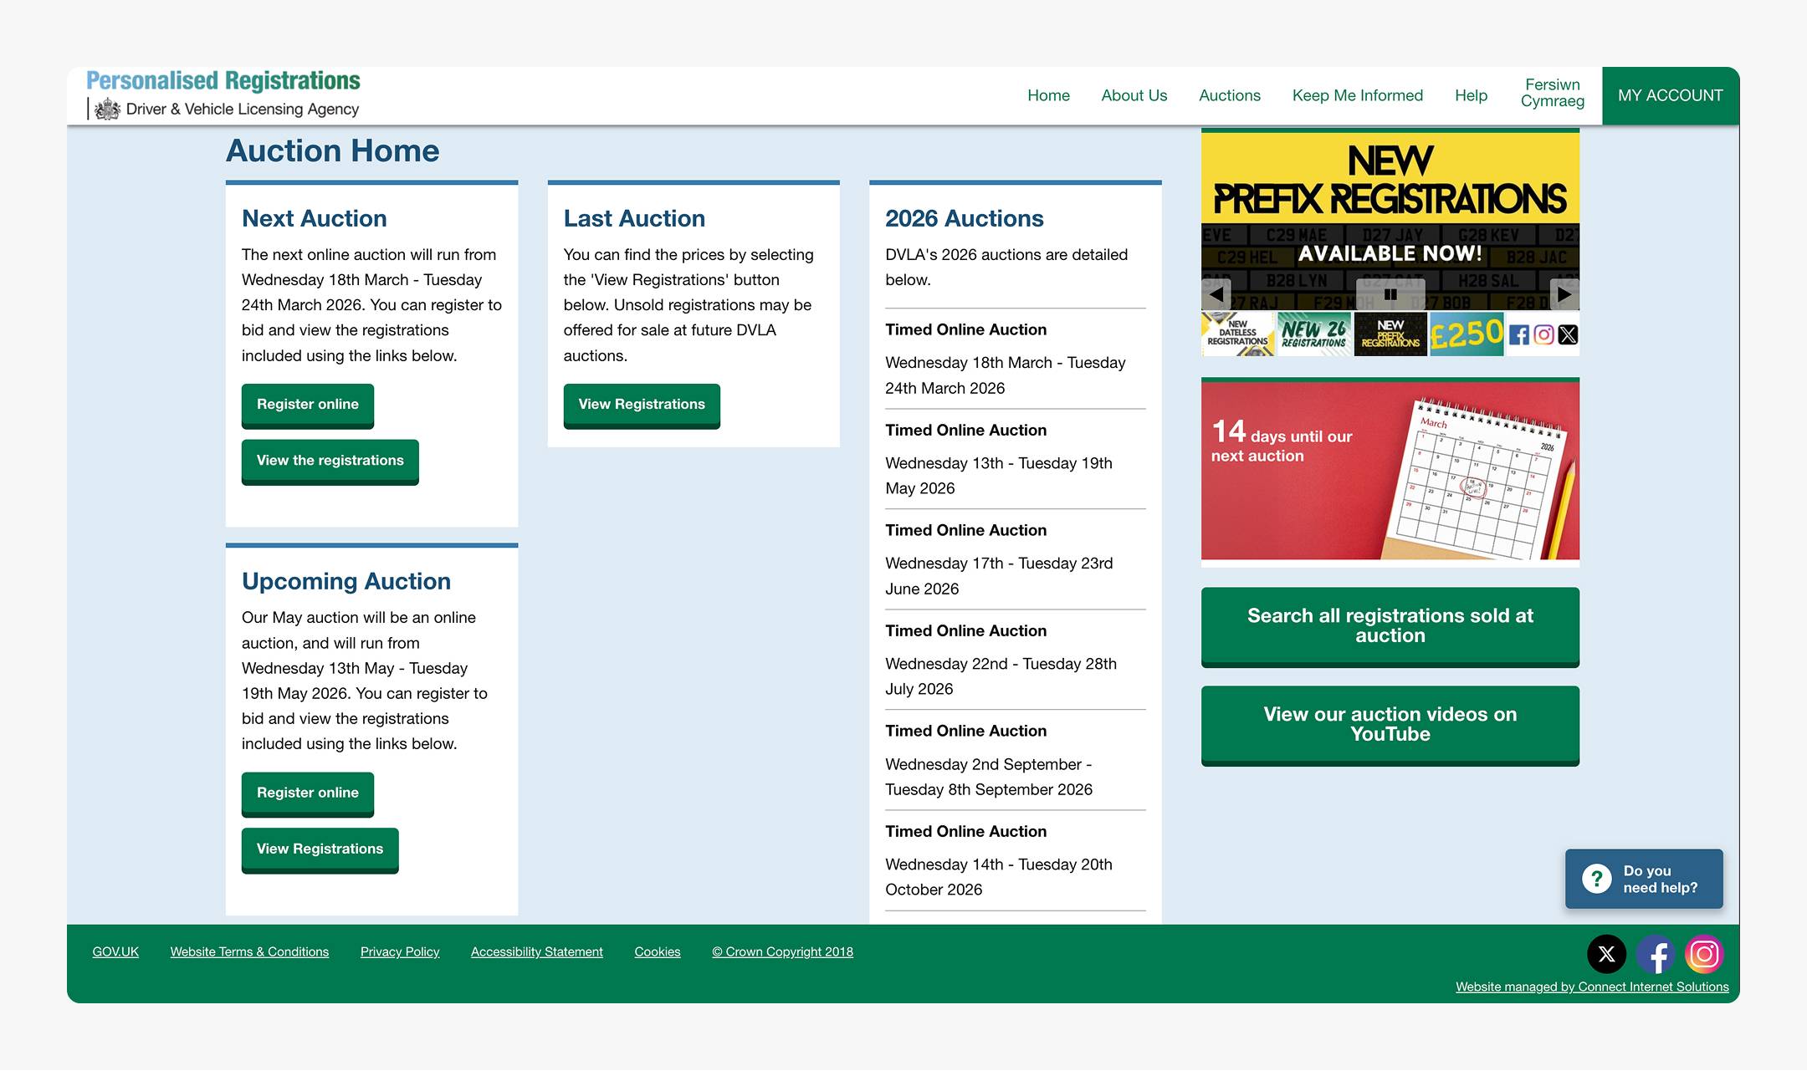This screenshot has height=1071, width=1807.
Task: Open the Instagram icon in the footer
Action: point(1704,953)
